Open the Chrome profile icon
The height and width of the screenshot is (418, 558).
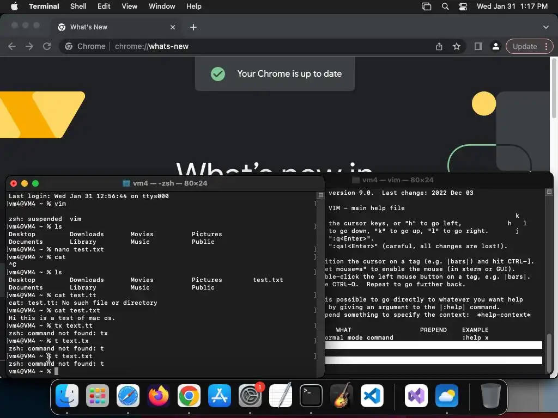click(495, 46)
